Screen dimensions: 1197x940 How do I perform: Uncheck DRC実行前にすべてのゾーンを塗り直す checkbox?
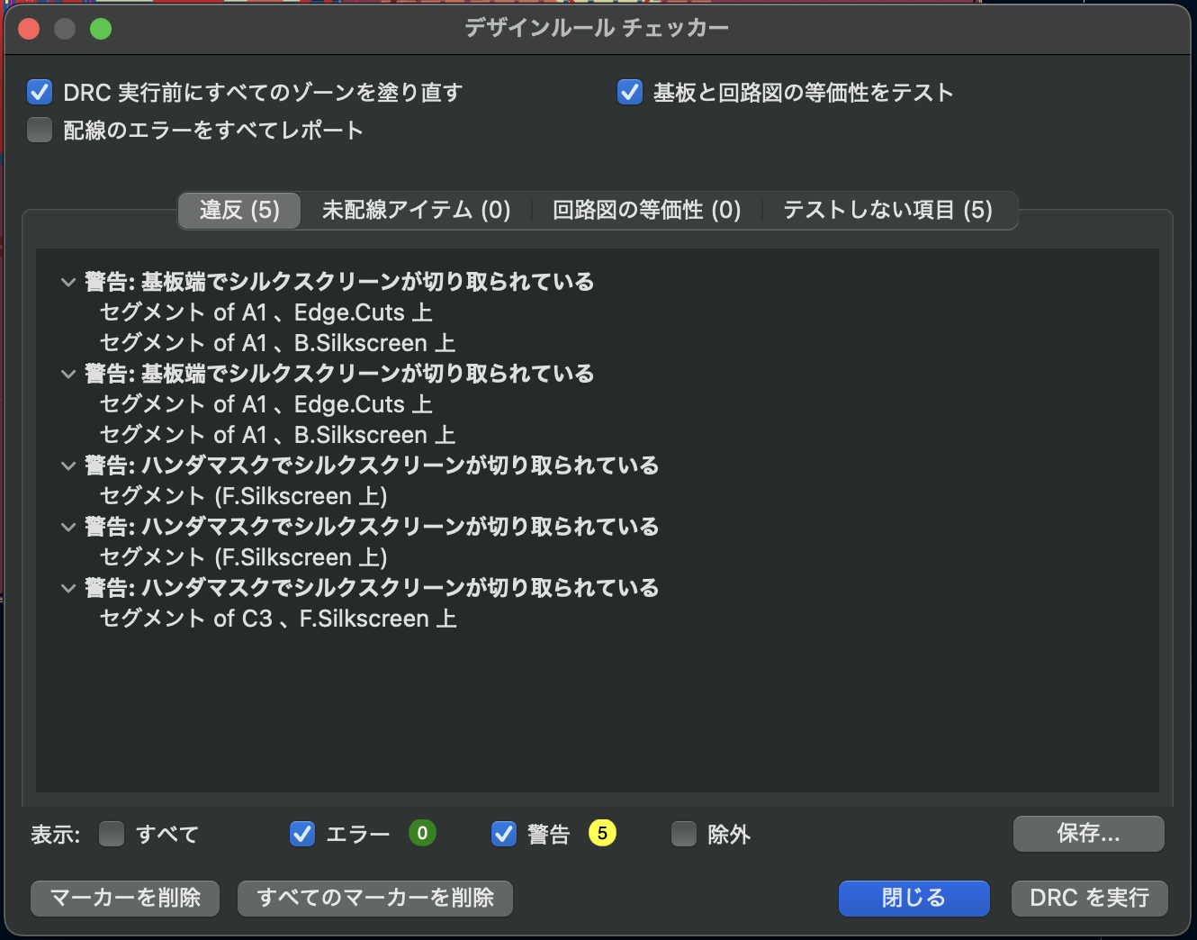click(x=40, y=92)
